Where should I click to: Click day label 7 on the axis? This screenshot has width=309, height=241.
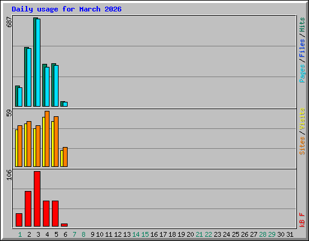point(74,234)
